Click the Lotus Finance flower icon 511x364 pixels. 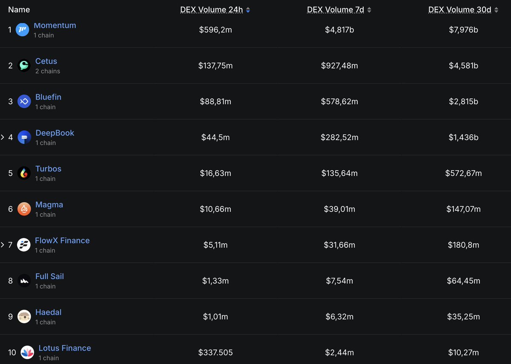27,352
